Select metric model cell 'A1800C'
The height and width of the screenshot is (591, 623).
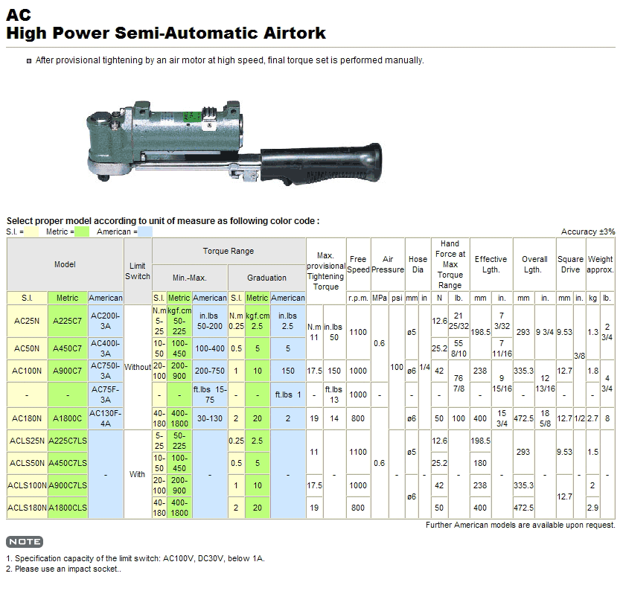click(x=68, y=418)
